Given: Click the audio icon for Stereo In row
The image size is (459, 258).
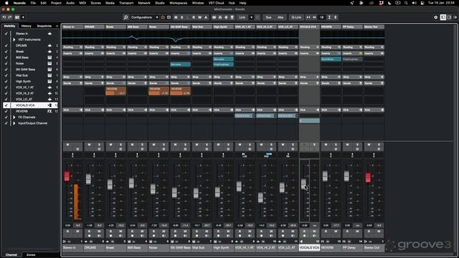Looking at the screenshot, I should click(x=49, y=34).
